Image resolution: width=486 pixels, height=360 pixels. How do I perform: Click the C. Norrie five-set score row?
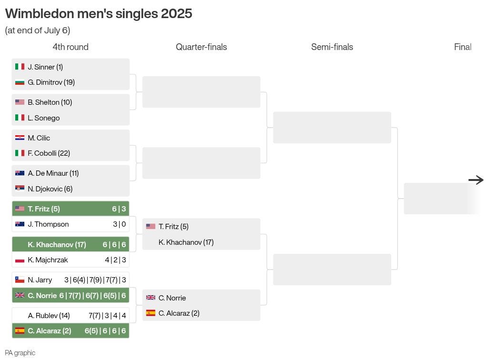click(71, 295)
